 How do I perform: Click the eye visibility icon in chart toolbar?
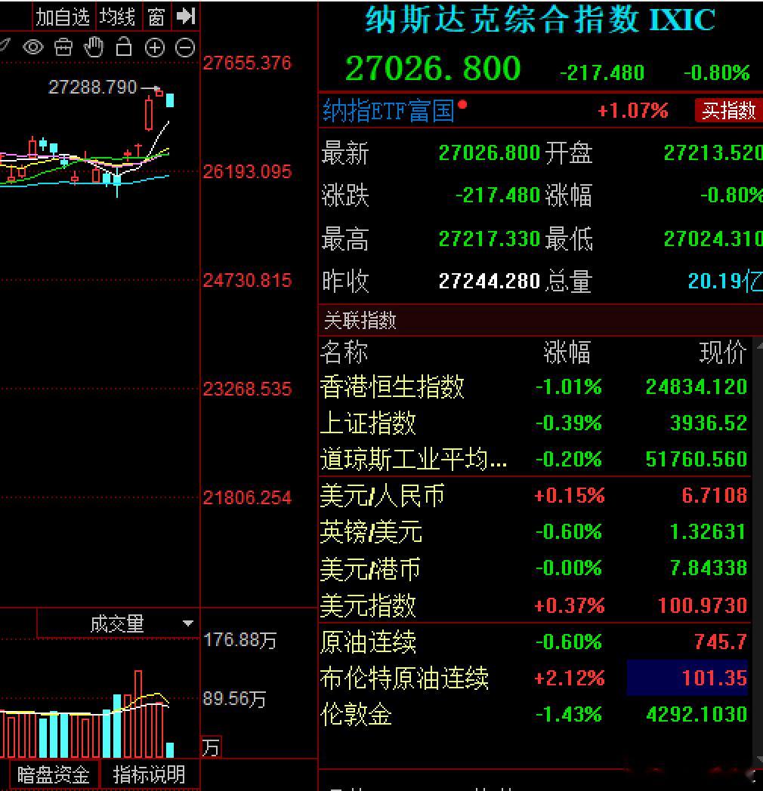pyautogui.click(x=33, y=48)
